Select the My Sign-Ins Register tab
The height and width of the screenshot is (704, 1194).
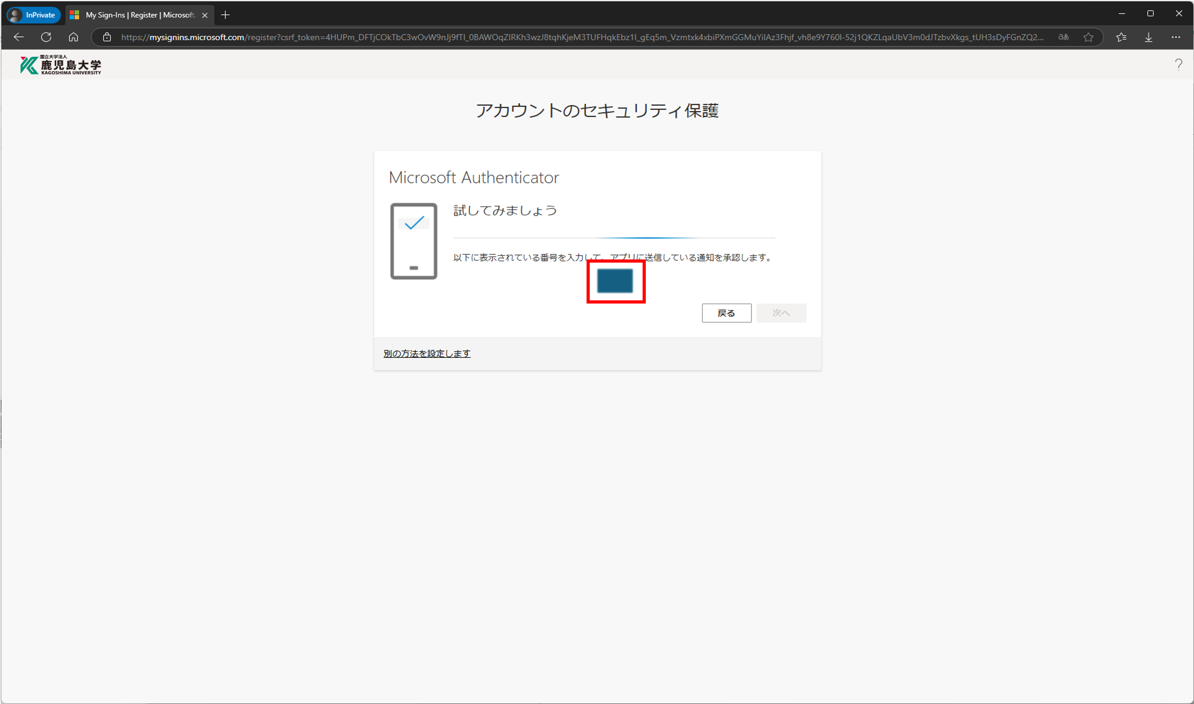(139, 15)
